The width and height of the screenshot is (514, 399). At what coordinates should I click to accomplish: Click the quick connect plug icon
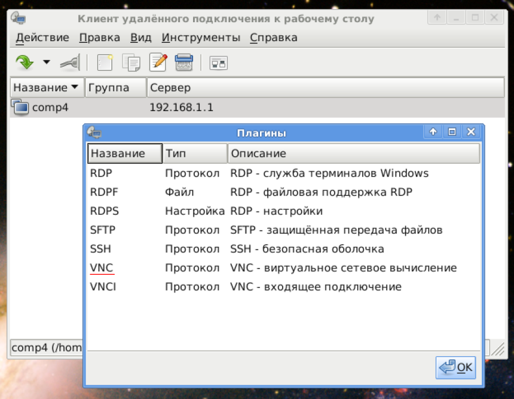pyautogui.click(x=70, y=62)
